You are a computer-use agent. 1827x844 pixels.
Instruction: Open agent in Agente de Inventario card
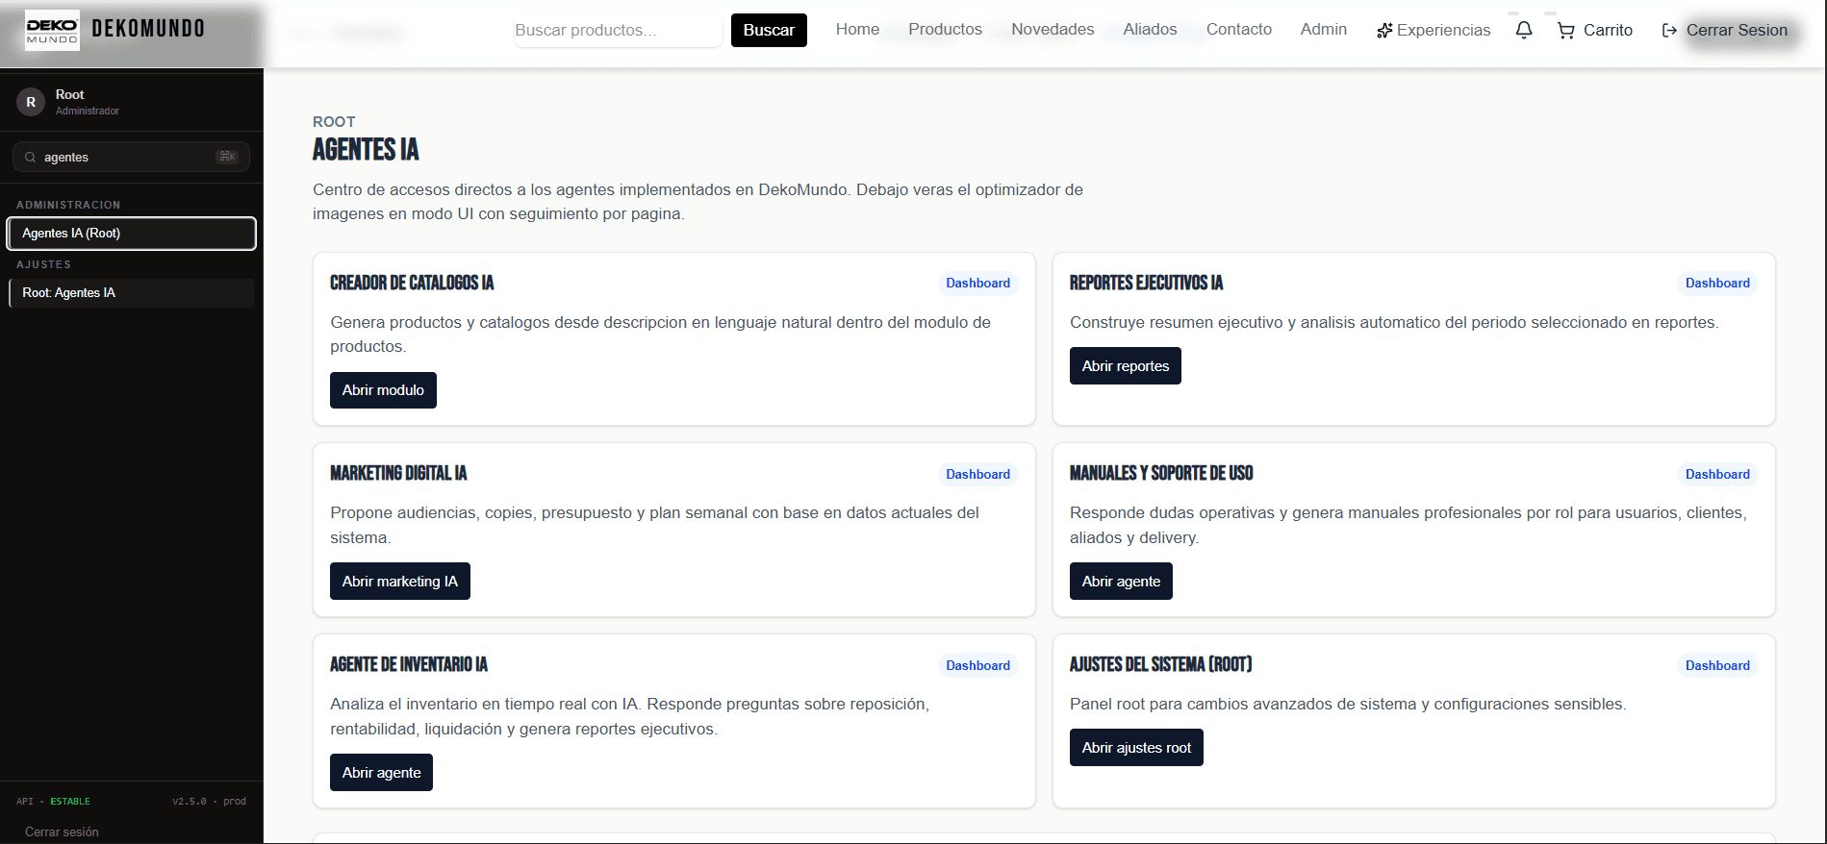[381, 773]
